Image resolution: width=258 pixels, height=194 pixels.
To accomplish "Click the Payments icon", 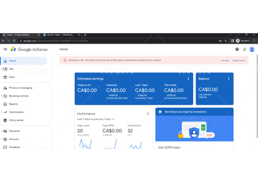I will point(5,131).
